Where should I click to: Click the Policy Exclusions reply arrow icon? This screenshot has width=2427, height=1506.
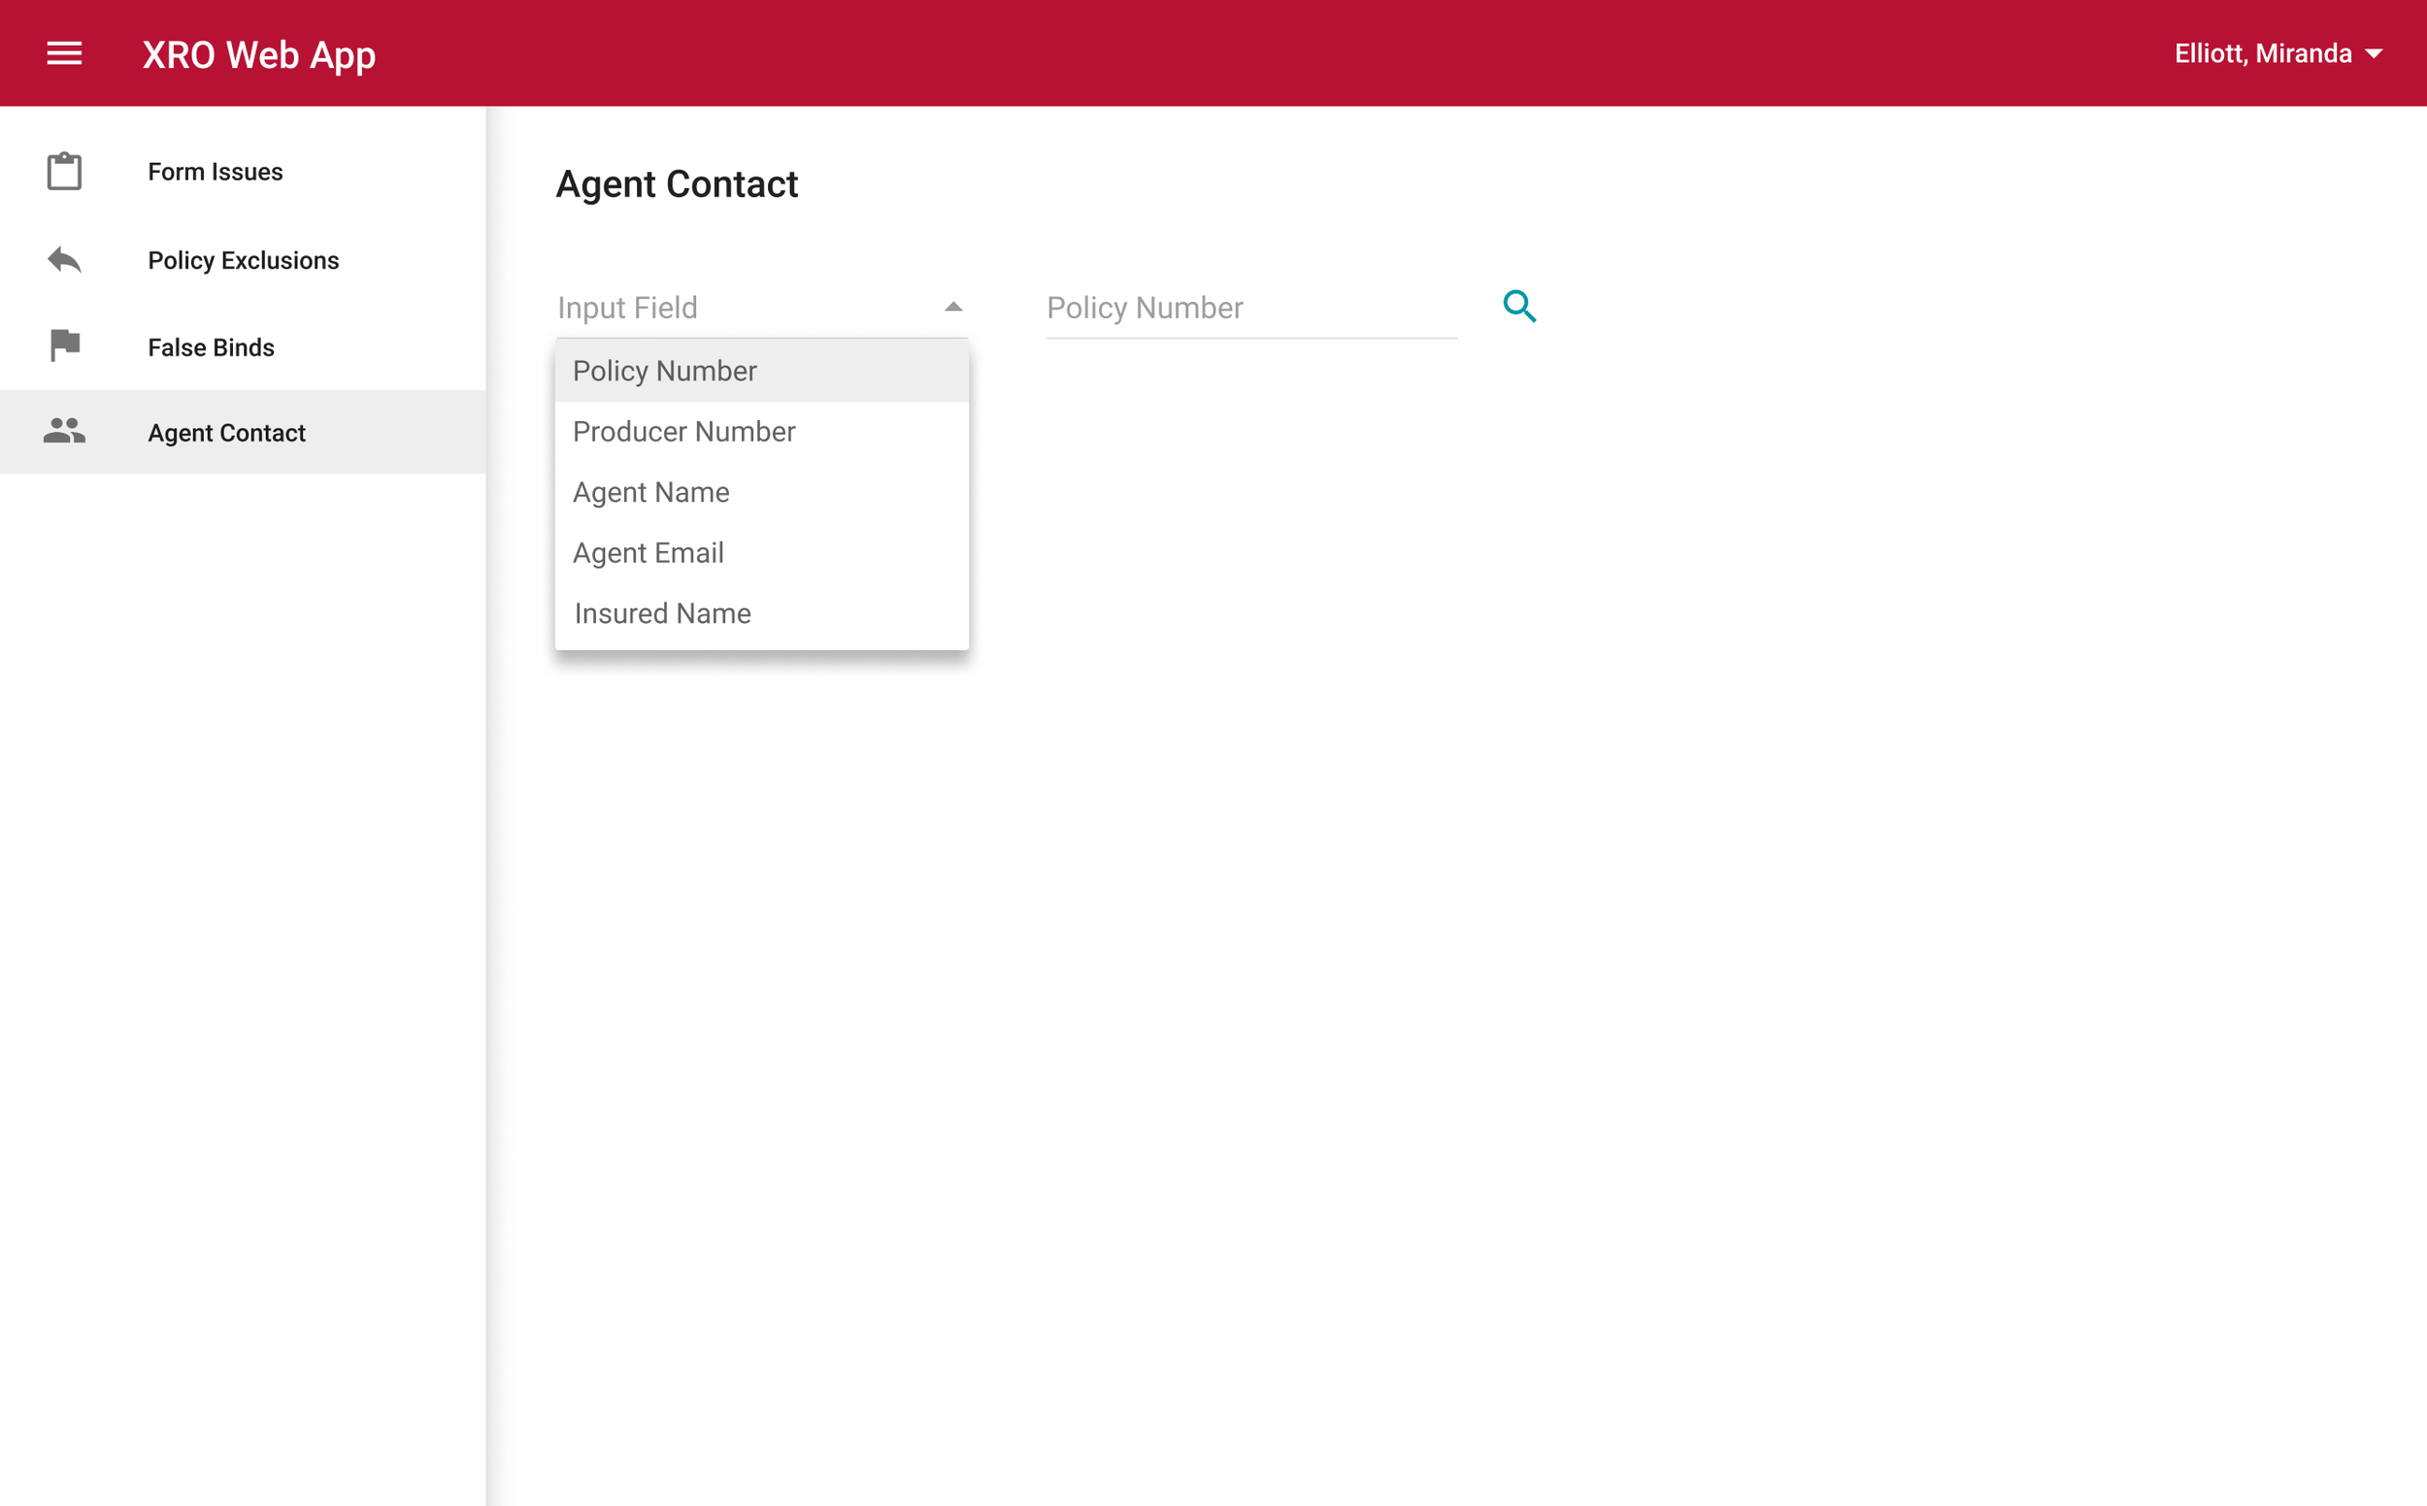point(65,260)
